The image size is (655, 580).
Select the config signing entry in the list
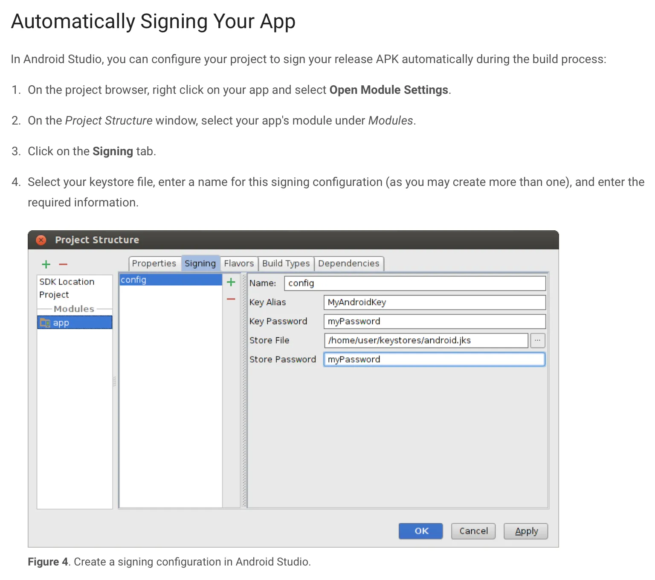click(x=171, y=280)
